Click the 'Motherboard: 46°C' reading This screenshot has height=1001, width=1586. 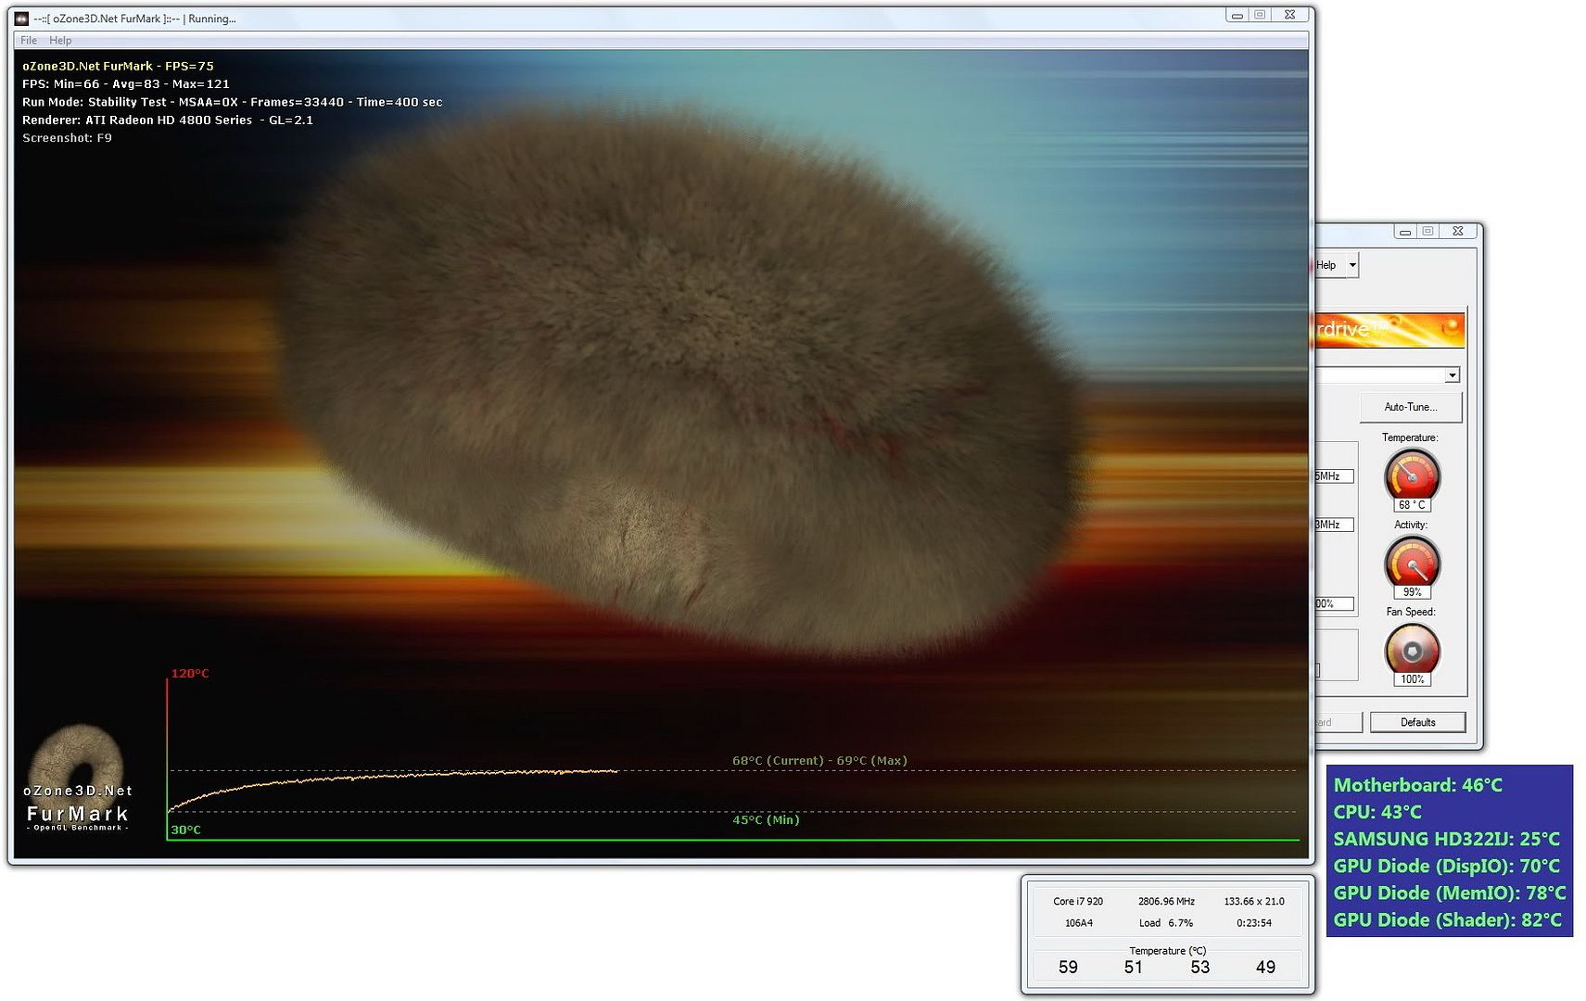[1417, 785]
